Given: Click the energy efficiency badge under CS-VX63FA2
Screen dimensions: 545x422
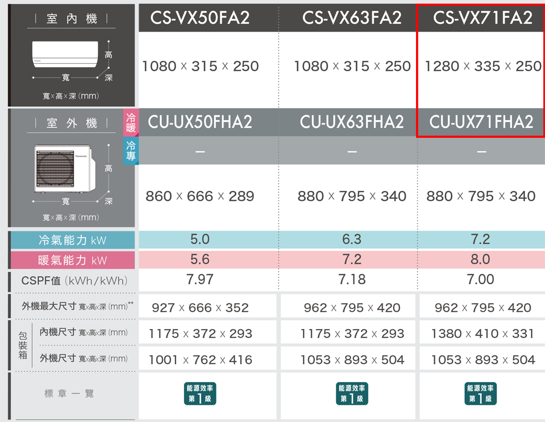Looking at the screenshot, I should 352,393.
